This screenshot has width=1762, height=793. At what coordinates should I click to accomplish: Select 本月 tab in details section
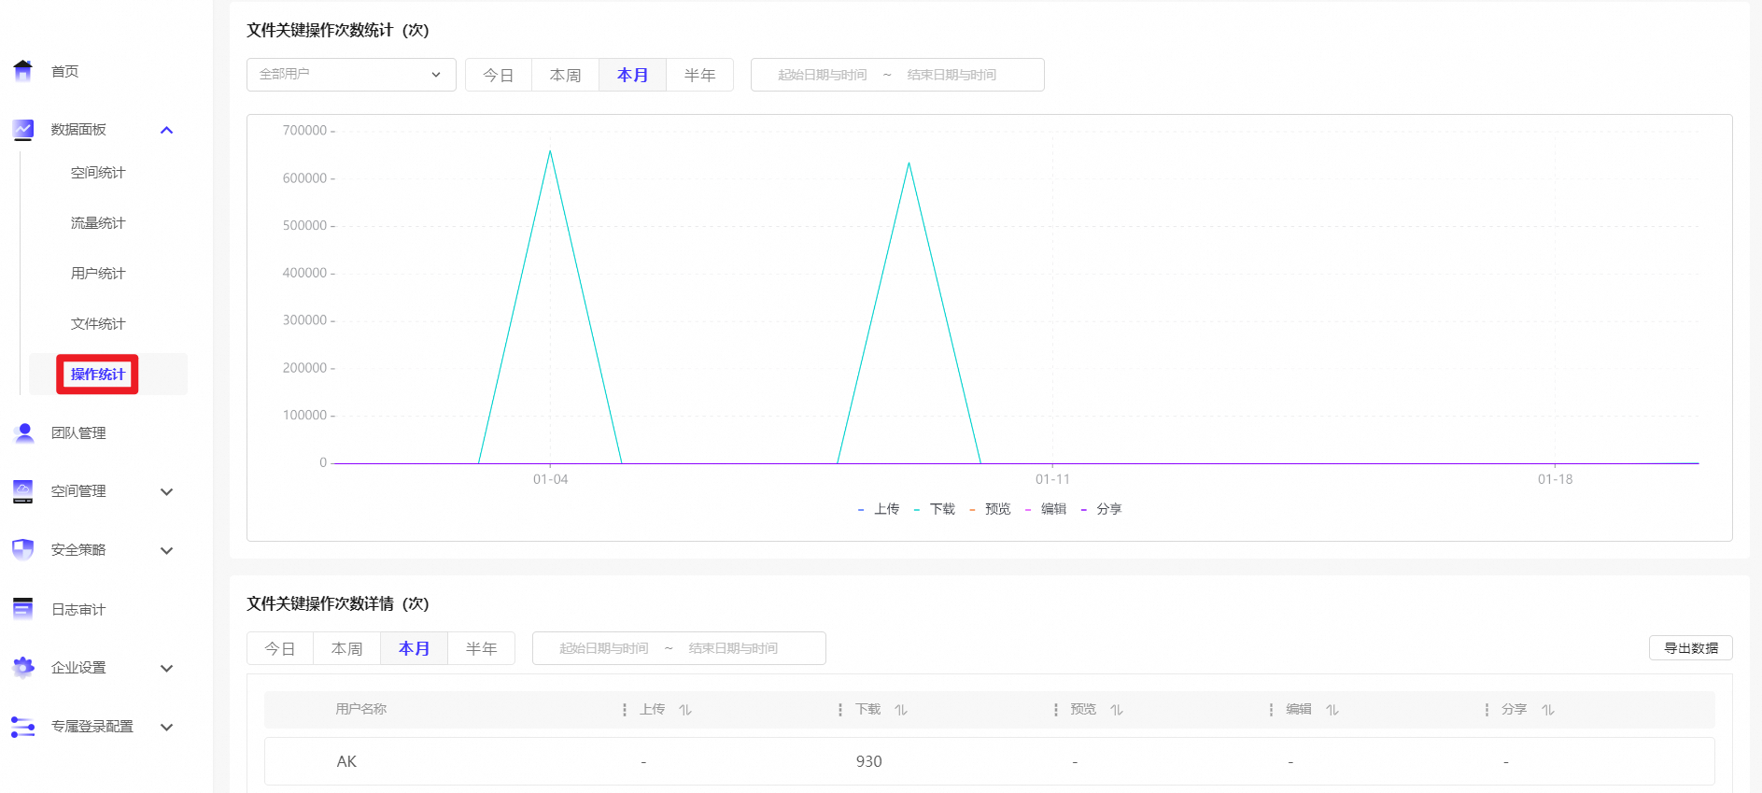[415, 648]
